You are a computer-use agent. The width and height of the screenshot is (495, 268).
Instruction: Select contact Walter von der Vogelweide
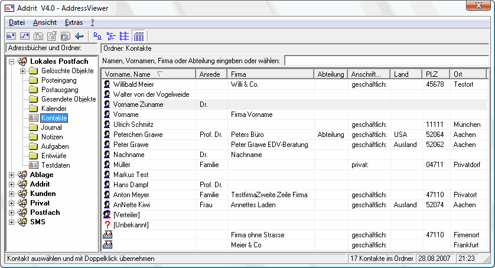pos(151,94)
